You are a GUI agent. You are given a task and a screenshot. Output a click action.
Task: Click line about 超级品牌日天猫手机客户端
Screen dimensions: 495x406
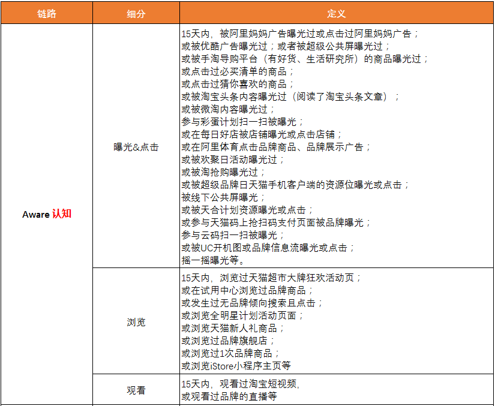click(x=295, y=185)
